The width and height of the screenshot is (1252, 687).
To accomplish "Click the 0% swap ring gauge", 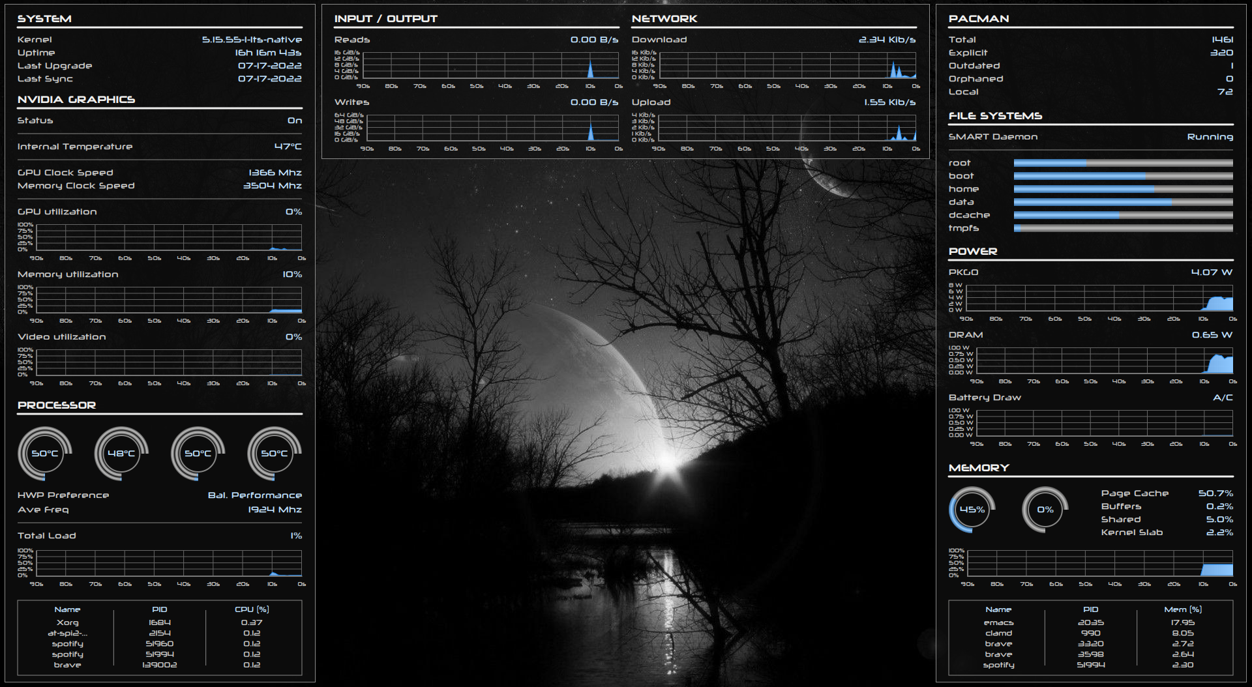I will (x=1045, y=510).
